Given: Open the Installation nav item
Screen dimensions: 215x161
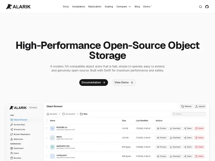Looking at the screenshot, I should point(79,7).
